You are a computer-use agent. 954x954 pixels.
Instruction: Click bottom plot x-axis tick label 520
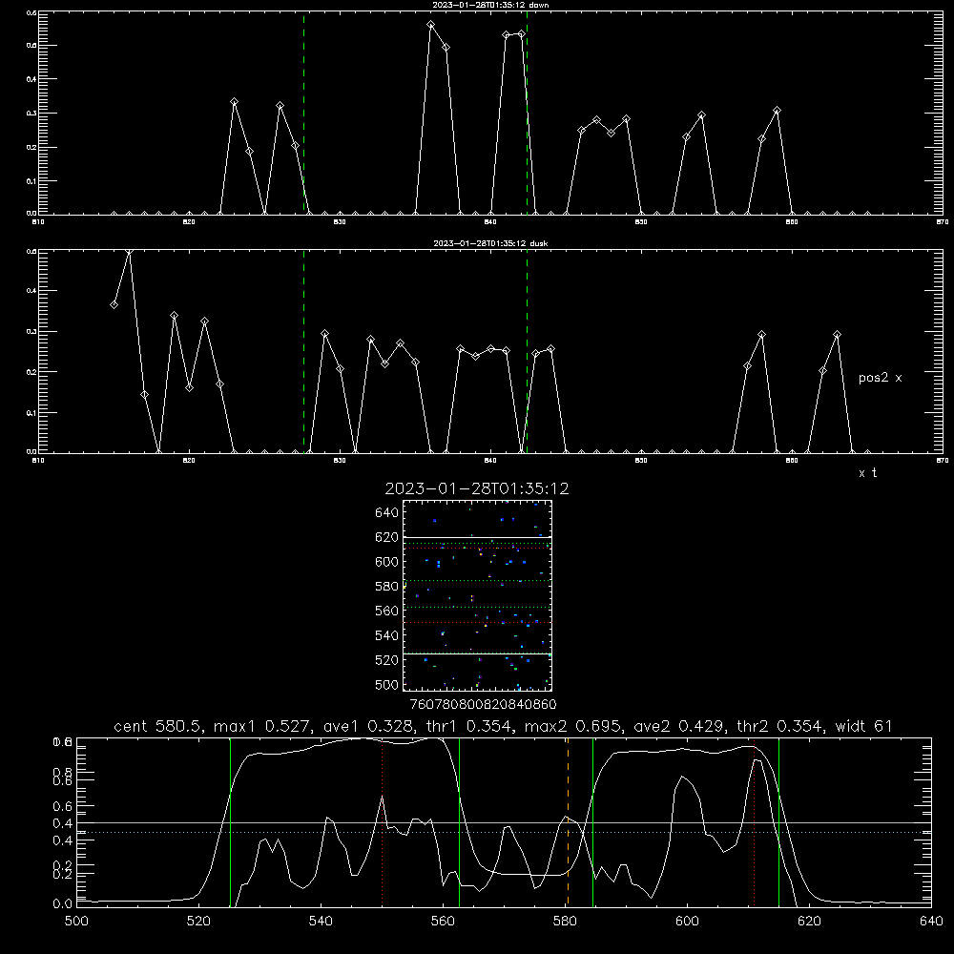[199, 922]
